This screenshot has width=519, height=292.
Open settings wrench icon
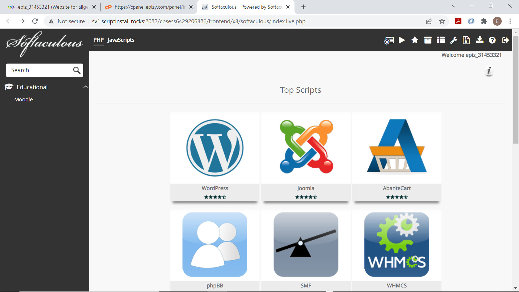coord(454,40)
